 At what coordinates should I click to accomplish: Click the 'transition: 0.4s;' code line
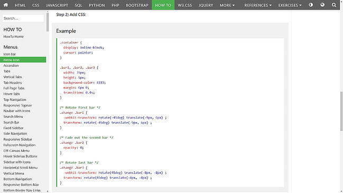[79, 93]
